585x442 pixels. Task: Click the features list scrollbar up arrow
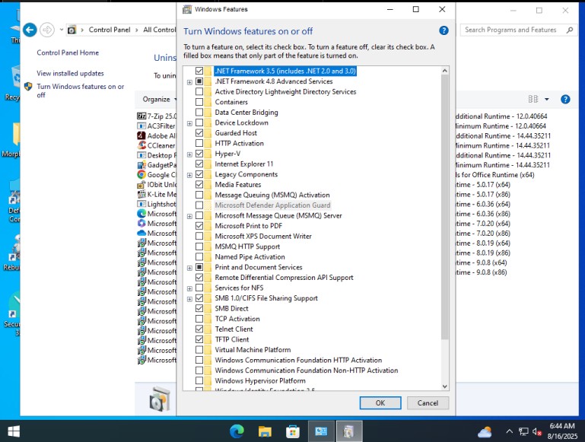click(444, 71)
